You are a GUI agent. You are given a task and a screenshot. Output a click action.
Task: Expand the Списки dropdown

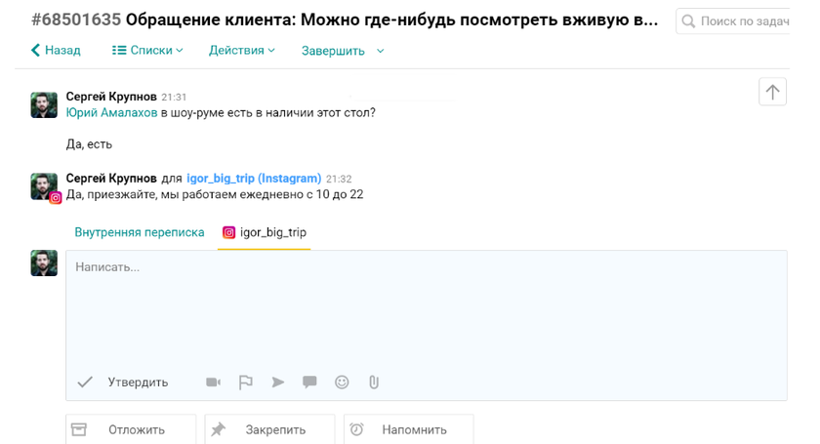pos(147,50)
